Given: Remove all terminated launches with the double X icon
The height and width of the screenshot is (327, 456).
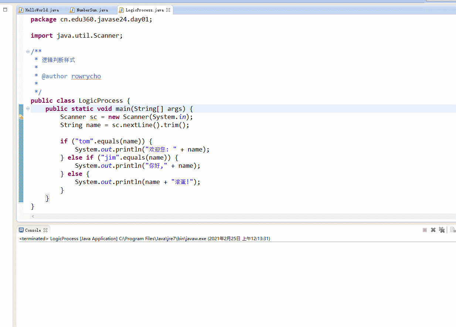Looking at the screenshot, I should [442, 230].
